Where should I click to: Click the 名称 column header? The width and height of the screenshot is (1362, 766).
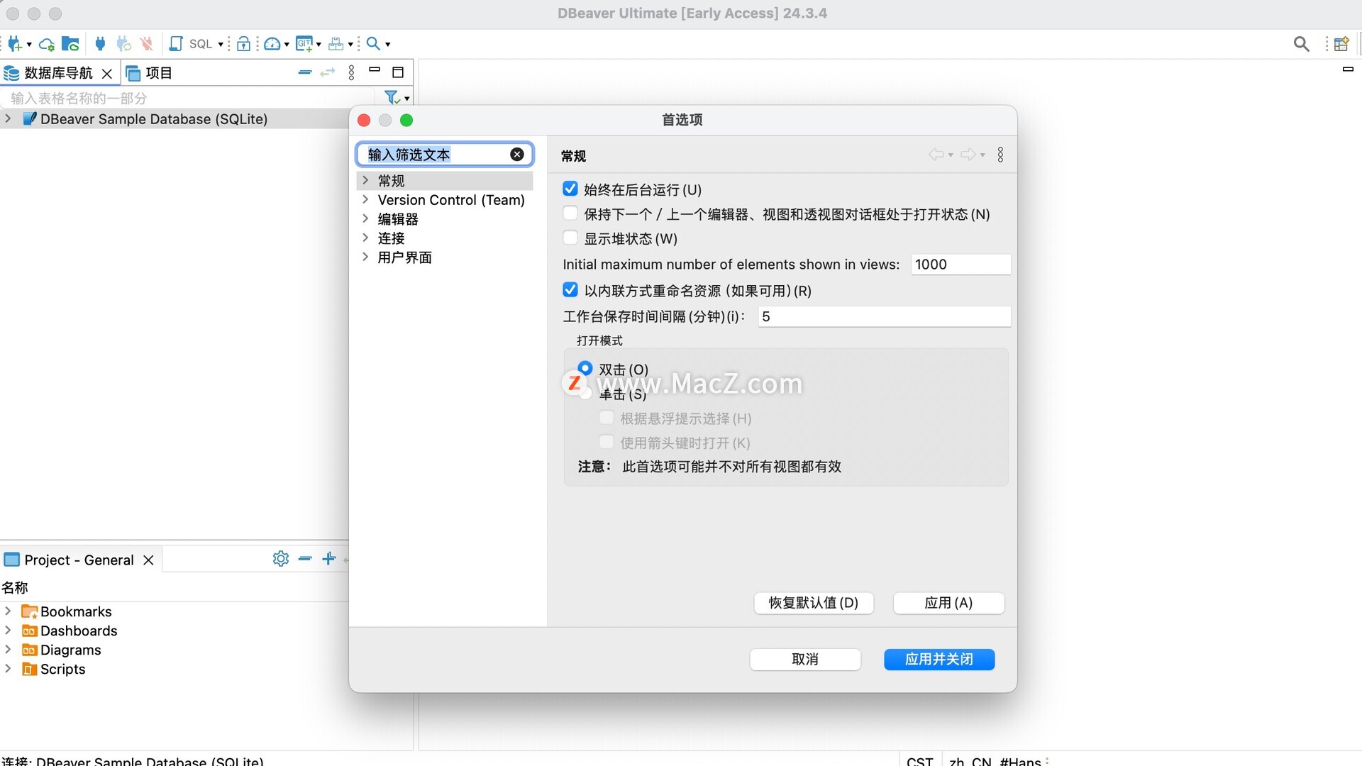(15, 587)
